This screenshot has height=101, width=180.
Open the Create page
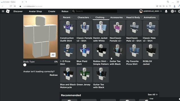(x=52, y=11)
